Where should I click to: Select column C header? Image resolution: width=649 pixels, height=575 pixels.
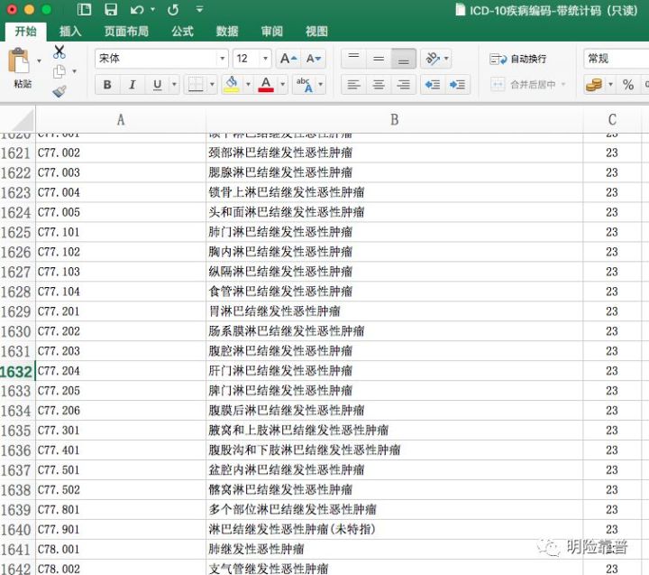point(612,120)
